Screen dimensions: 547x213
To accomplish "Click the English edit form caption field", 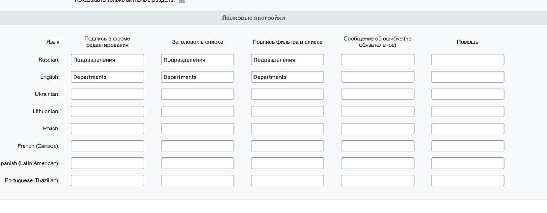I will [x=107, y=77].
